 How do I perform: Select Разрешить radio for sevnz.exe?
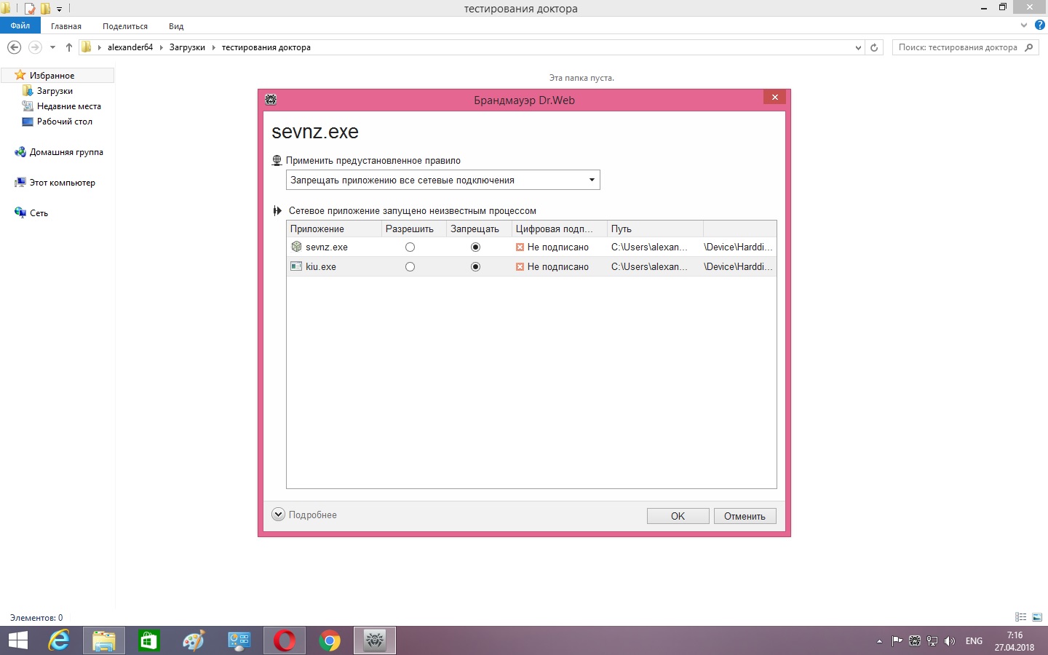pos(410,247)
